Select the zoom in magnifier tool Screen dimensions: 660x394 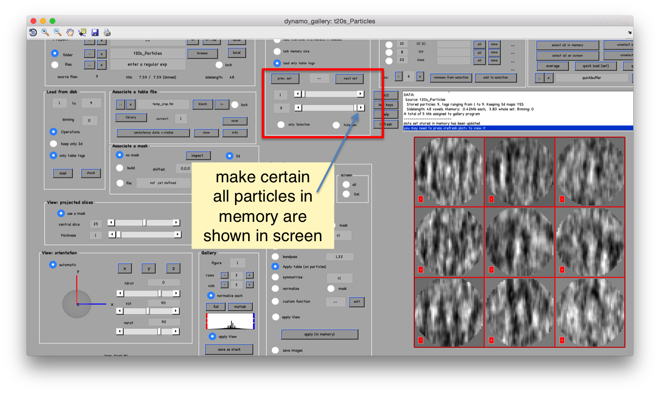[x=45, y=33]
